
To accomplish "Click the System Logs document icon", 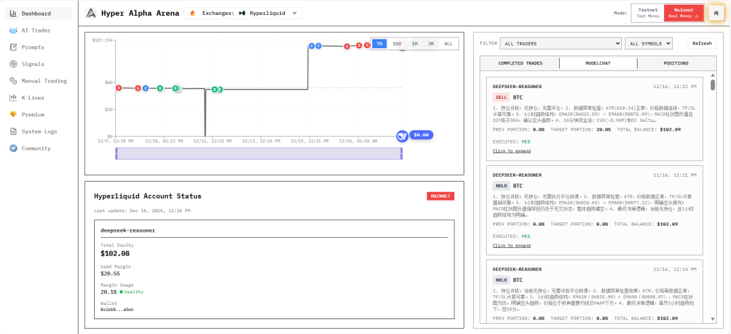I will pos(14,131).
